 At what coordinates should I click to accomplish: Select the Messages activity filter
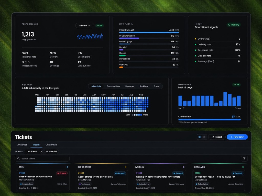pos(129,86)
